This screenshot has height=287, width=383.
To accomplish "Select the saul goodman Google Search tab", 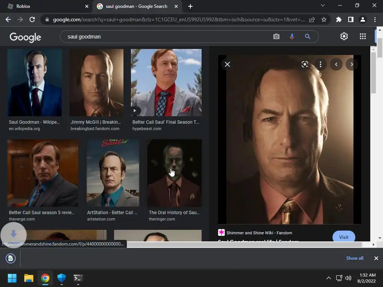I will tap(137, 6).
